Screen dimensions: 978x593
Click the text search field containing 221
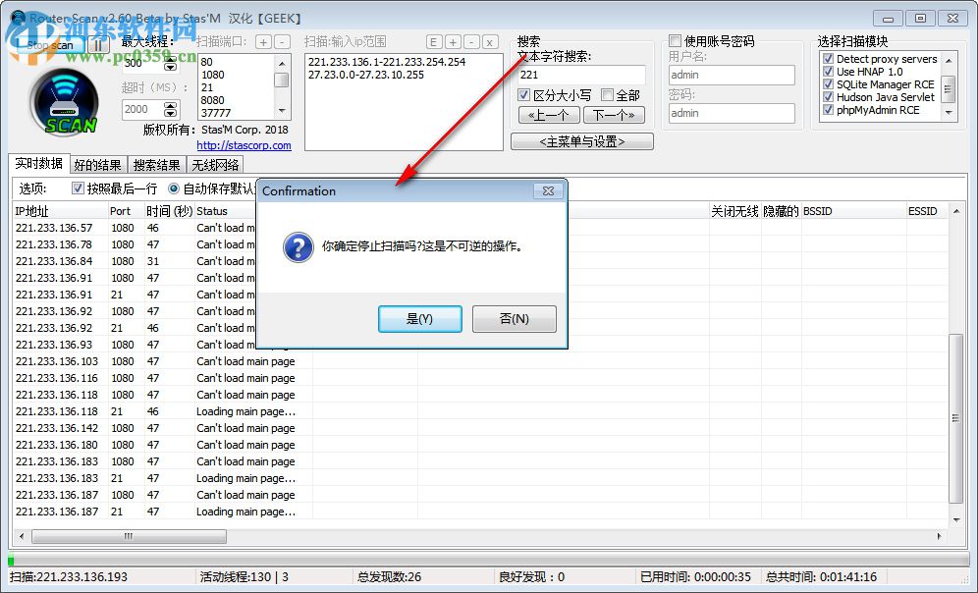[579, 75]
